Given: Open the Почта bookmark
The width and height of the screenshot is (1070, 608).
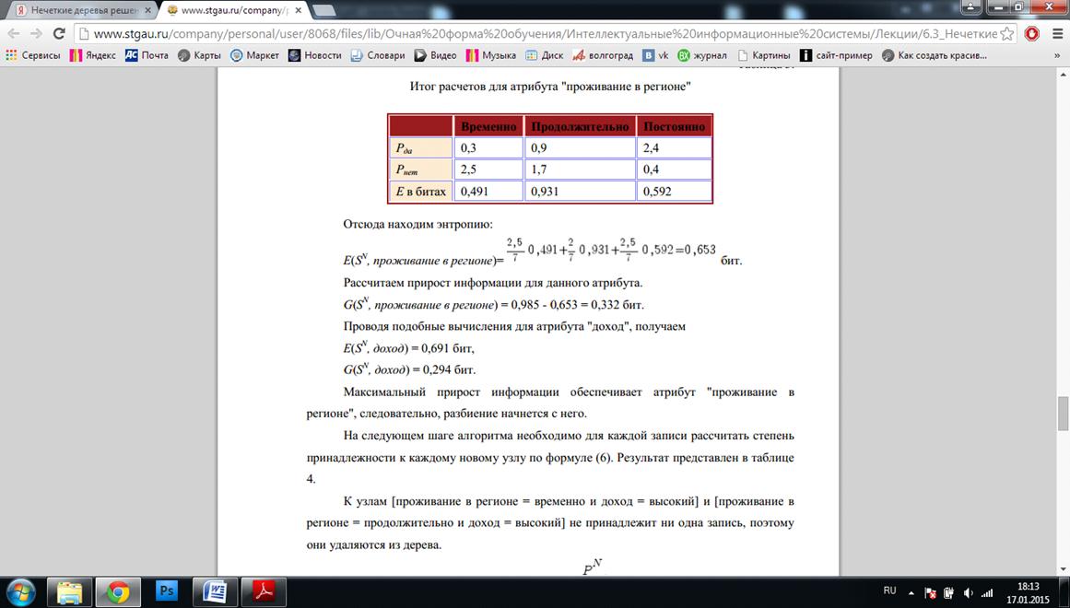Looking at the screenshot, I should [147, 55].
